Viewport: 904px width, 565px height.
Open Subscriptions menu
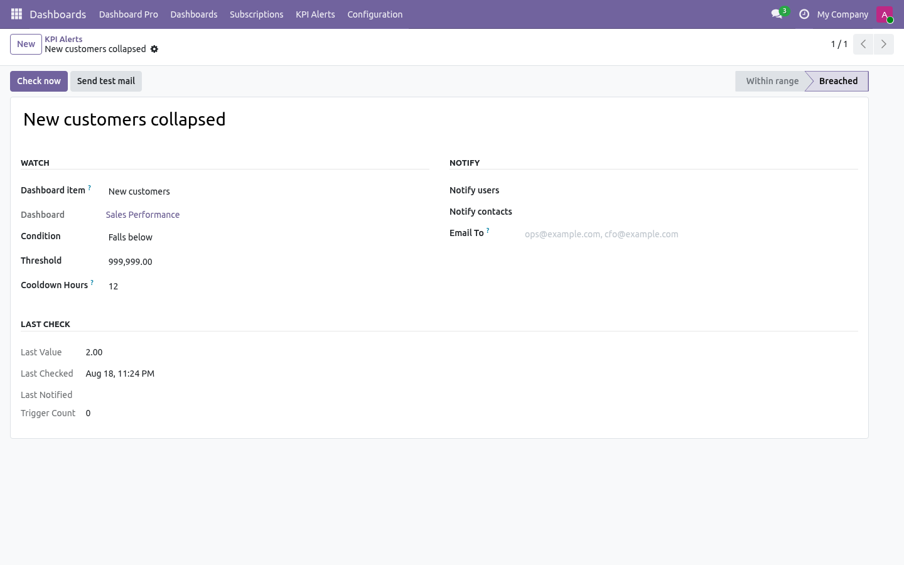click(x=256, y=14)
